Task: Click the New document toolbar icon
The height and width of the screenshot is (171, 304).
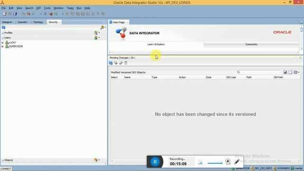Action: (5, 14)
